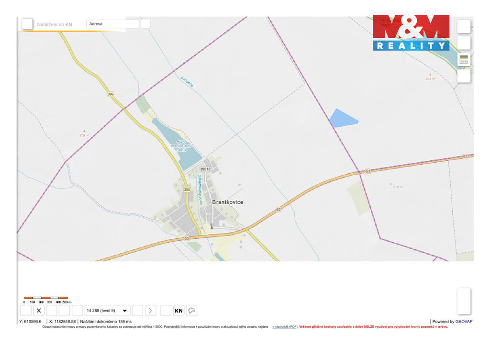Open the GEOVAP link
Screen dimensions: 490x346
click(x=464, y=322)
